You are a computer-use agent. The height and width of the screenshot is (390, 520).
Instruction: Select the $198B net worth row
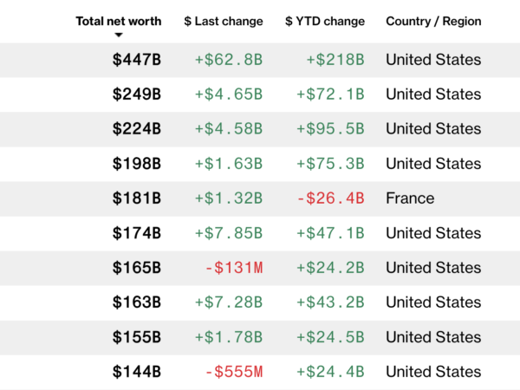(x=136, y=164)
